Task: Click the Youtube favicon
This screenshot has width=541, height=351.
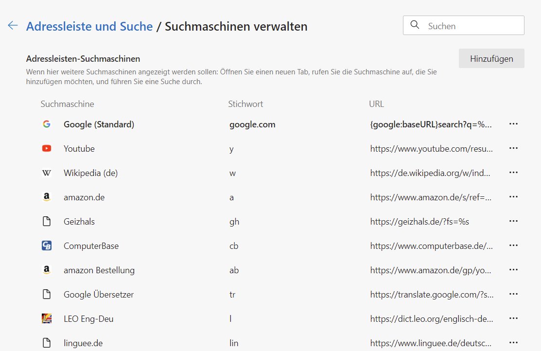Action: 47,148
